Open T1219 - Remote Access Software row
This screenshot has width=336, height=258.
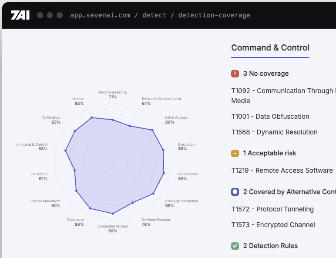283,171
